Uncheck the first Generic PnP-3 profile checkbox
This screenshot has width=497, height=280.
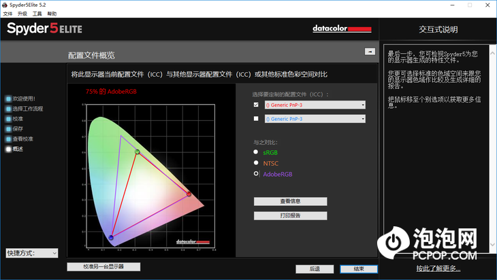(256, 105)
